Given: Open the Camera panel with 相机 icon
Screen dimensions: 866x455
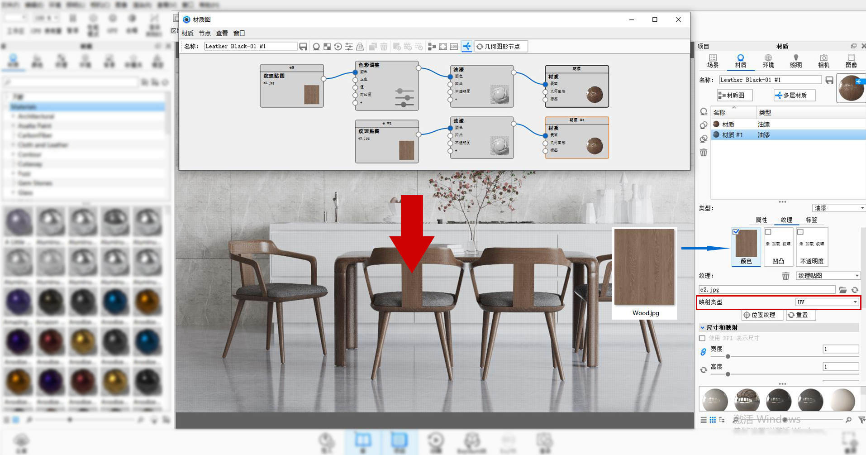Looking at the screenshot, I should point(823,60).
